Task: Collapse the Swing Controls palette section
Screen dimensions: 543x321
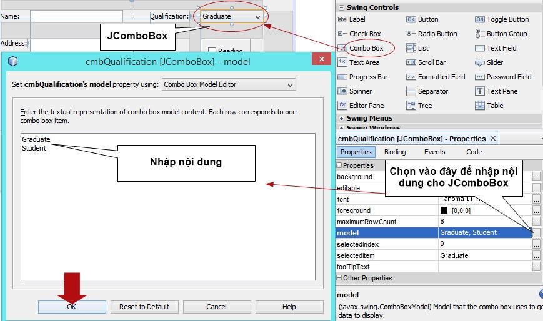Action: (x=341, y=7)
